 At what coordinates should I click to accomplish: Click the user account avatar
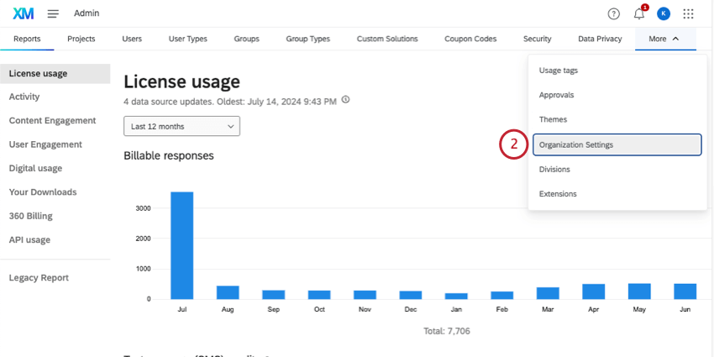point(664,13)
